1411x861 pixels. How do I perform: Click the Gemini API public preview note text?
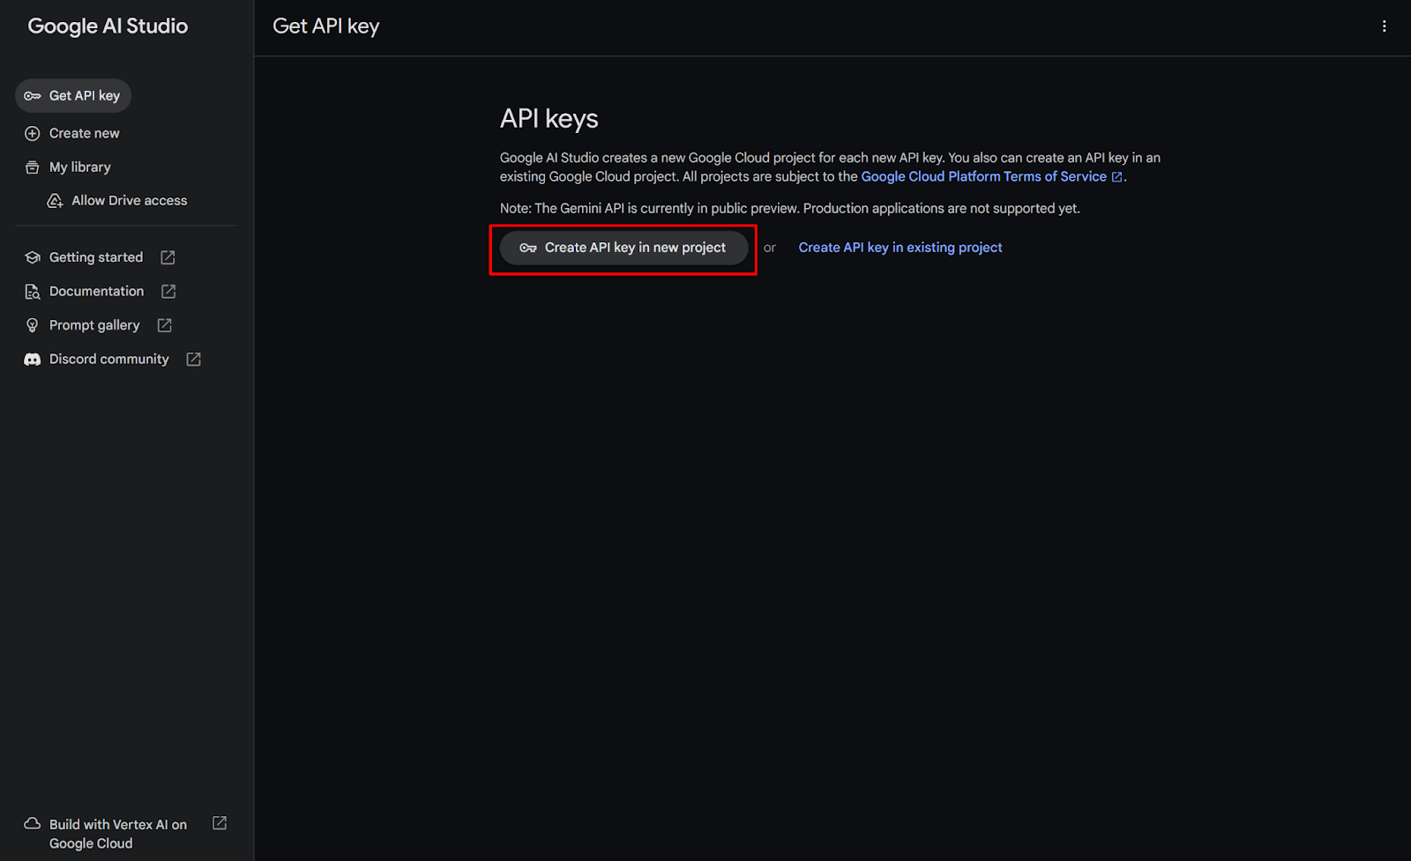[x=790, y=208]
